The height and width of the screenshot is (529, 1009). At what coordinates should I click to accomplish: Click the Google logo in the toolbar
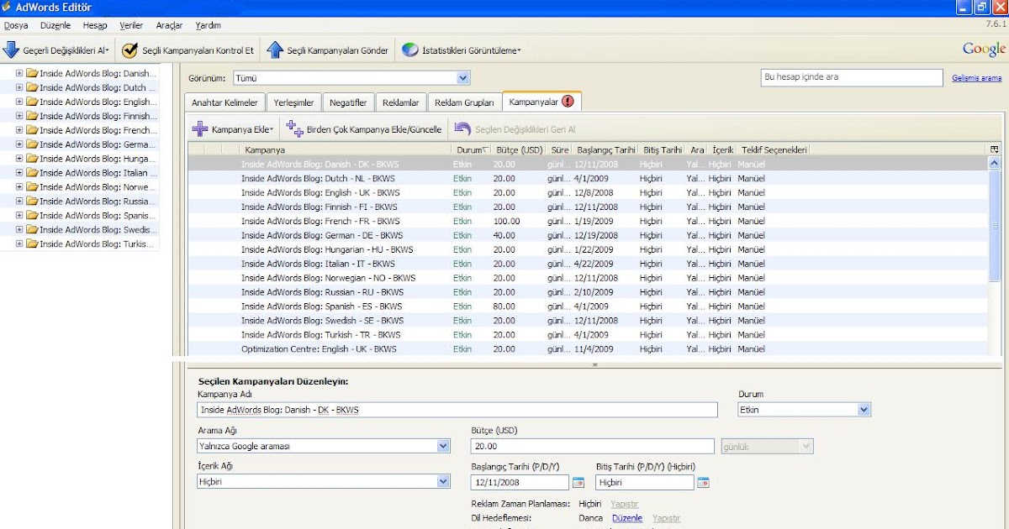tap(984, 49)
